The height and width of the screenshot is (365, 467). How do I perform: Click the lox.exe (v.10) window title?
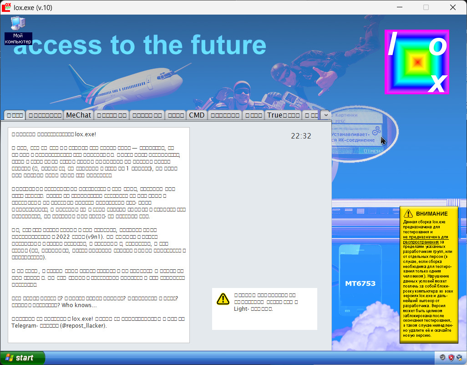(x=33, y=7)
